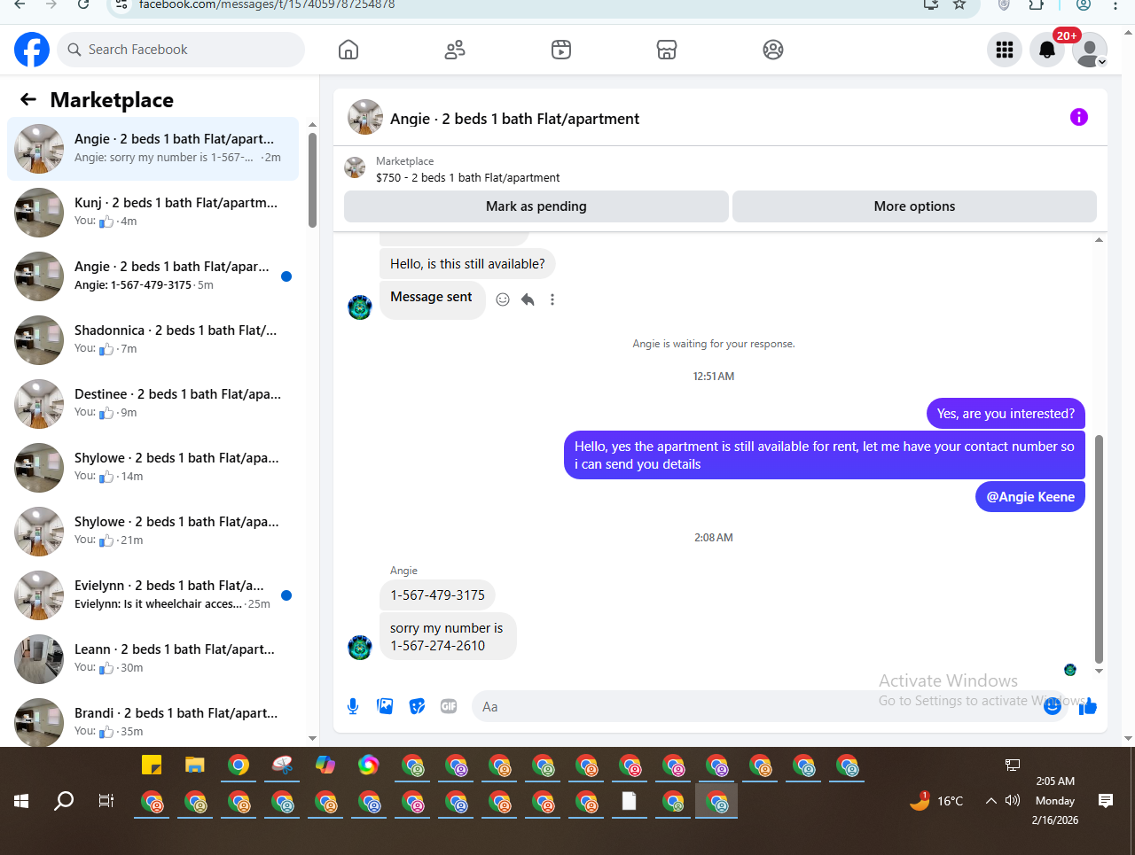Image resolution: width=1135 pixels, height=855 pixels.
Task: Open the Marketplace storefront icon
Action: click(667, 50)
